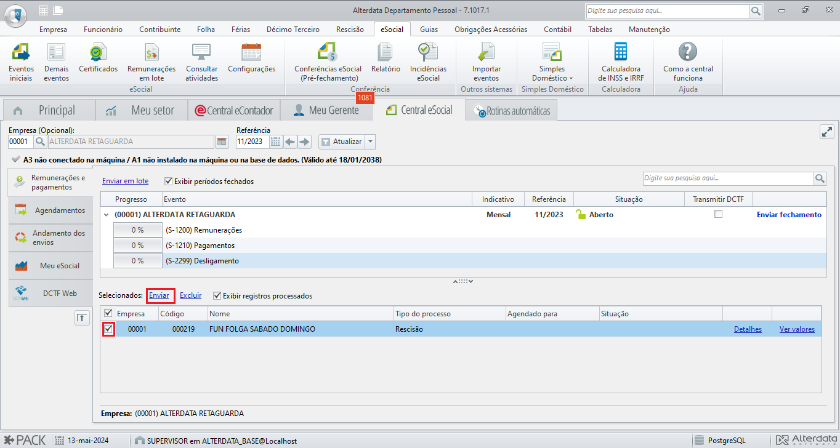Open the Funcionário ribbon tab
The width and height of the screenshot is (840, 448).
pyautogui.click(x=103, y=29)
